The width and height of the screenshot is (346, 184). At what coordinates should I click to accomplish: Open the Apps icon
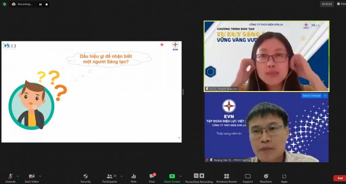(x=284, y=177)
